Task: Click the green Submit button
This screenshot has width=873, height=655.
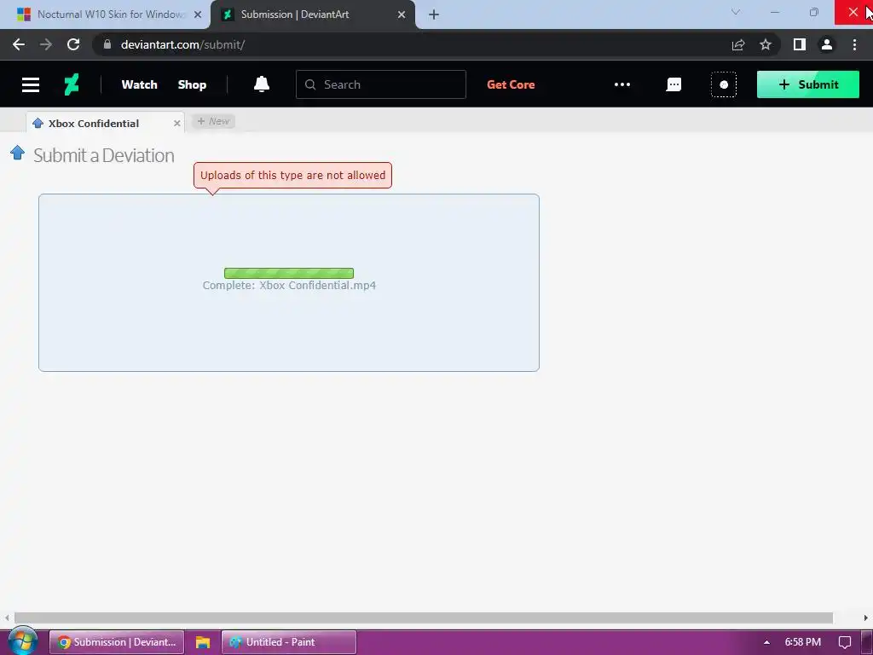Action: (x=808, y=84)
